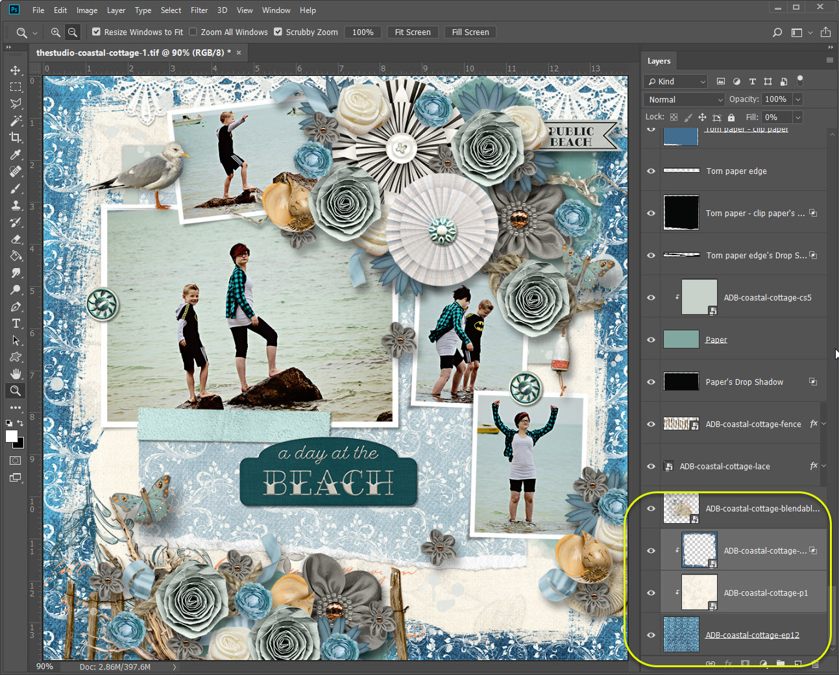Click the Delete Layer trash icon
839x675 pixels.
tap(815, 663)
